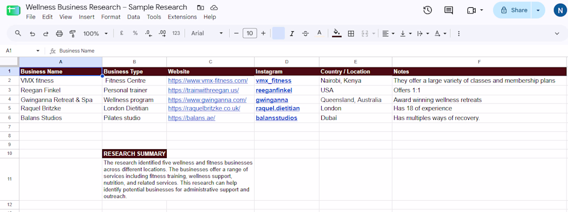
Task: Redo the last action
Action: 45,33
